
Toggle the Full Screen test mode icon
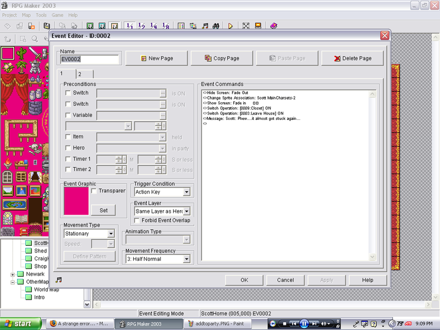(x=246, y=26)
